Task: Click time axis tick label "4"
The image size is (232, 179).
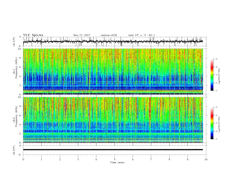Action: (96, 159)
